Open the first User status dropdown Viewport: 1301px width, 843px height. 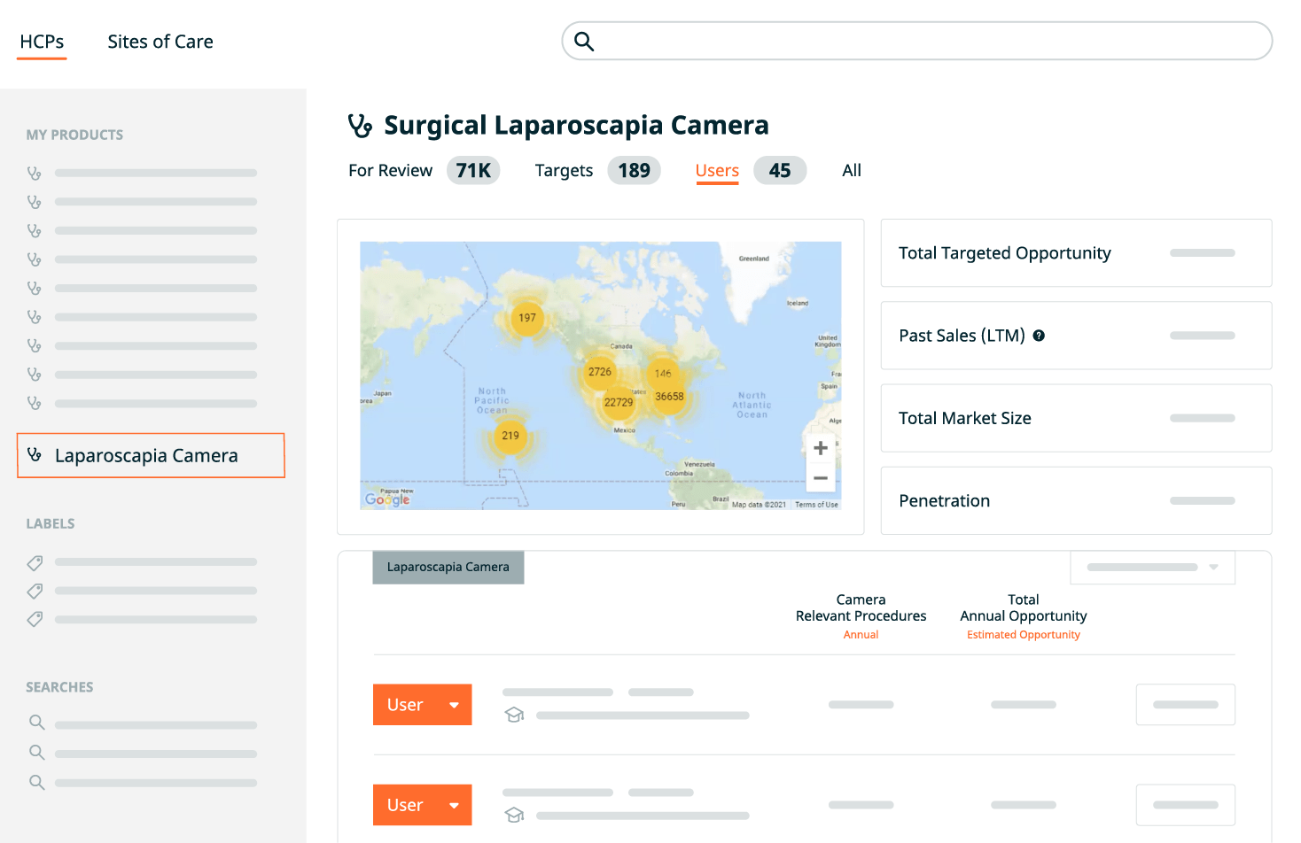[454, 705]
